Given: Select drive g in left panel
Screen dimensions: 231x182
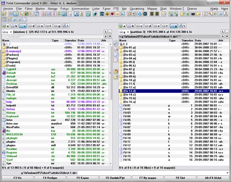Looking at the screenshot, I should coord(57,26).
